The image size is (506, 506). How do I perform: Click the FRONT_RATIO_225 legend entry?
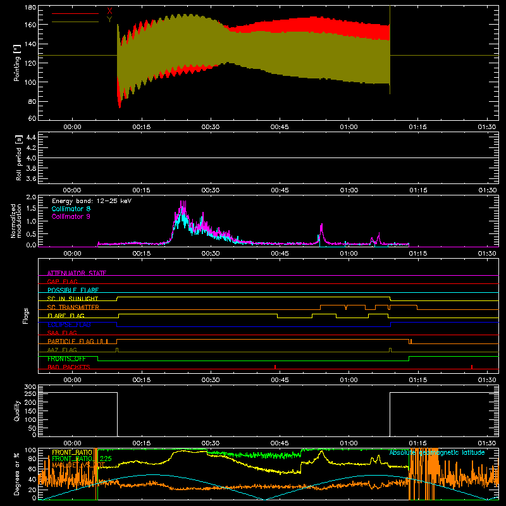[82, 459]
